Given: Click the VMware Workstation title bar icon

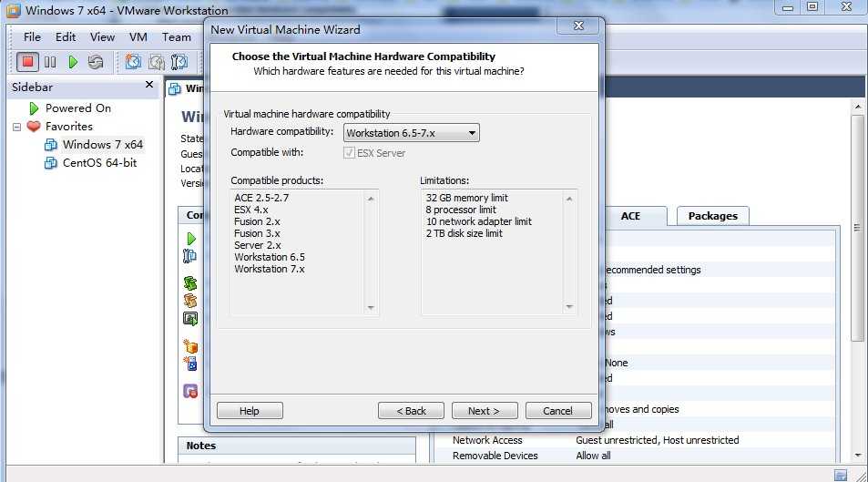Looking at the screenshot, I should [x=14, y=10].
